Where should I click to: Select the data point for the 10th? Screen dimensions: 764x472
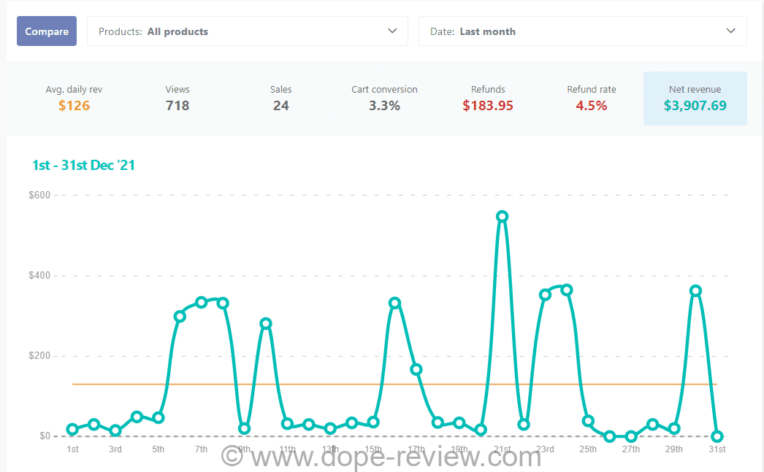(266, 323)
